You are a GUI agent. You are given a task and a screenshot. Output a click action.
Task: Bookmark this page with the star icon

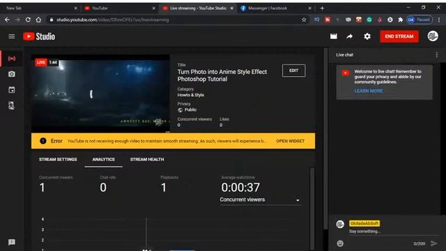[x=304, y=20]
